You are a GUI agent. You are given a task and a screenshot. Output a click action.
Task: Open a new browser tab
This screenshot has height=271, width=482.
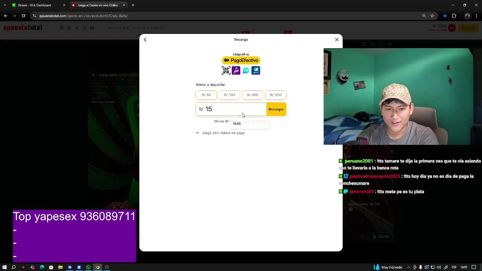(x=133, y=5)
